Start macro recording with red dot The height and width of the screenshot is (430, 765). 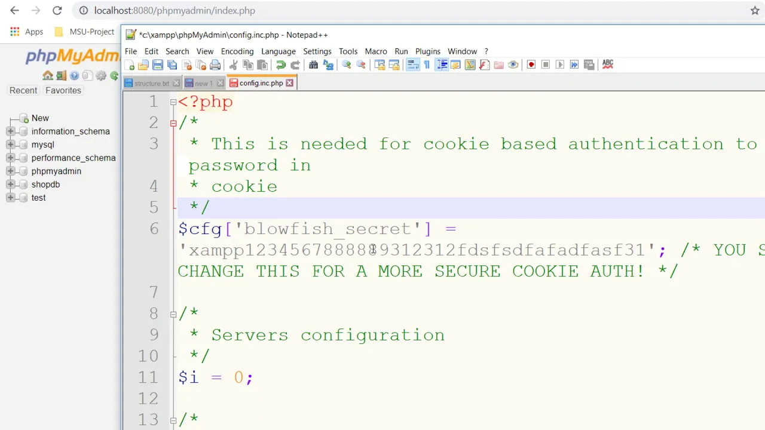pos(531,64)
